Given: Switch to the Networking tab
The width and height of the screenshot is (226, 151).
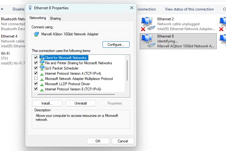Looking at the screenshot, I should click(38, 18).
